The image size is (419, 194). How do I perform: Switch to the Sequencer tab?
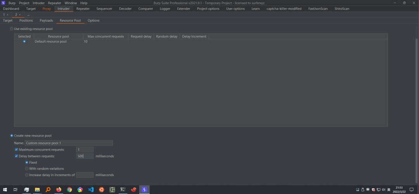pyautogui.click(x=104, y=9)
